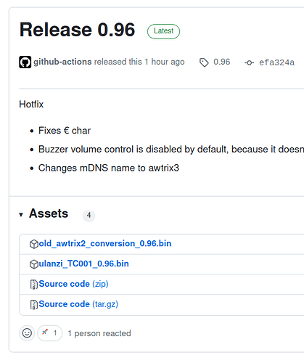The height and width of the screenshot is (363, 304).
Task: Click the Assets heading
Action: tap(49, 213)
